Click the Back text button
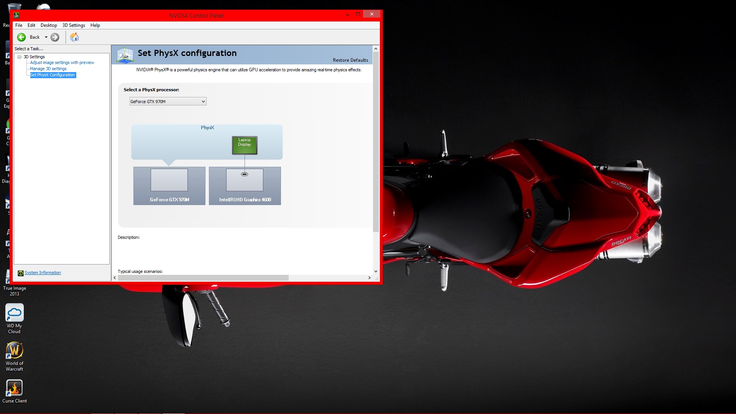 click(34, 37)
